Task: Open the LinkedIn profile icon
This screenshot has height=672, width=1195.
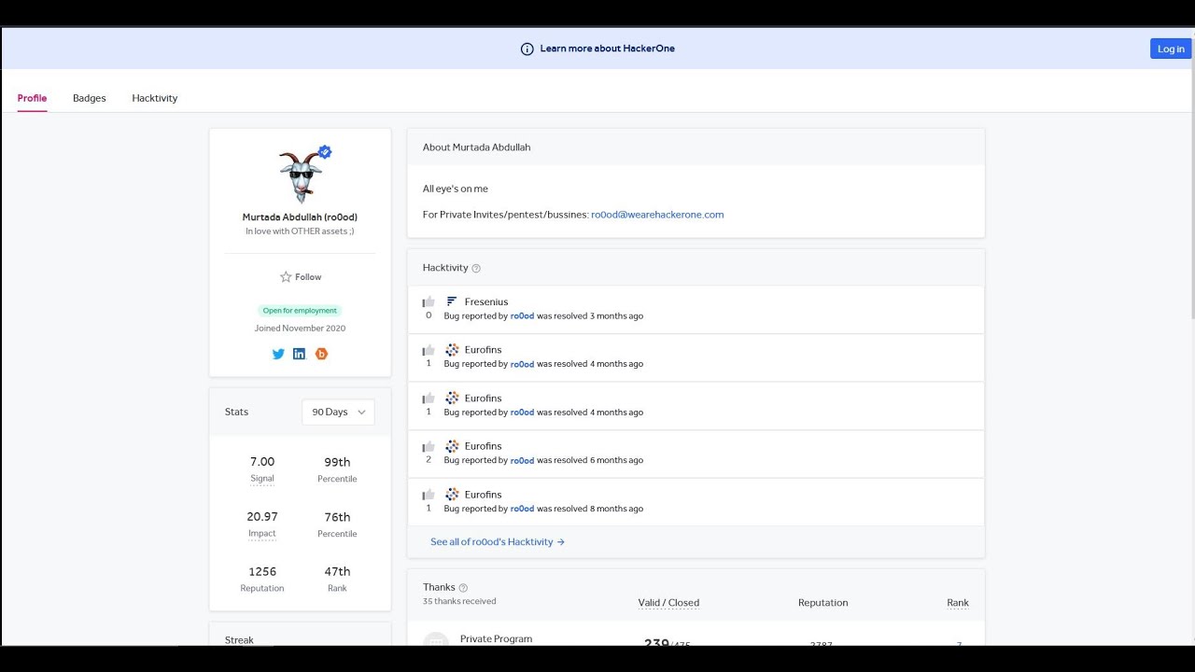Action: (x=300, y=354)
